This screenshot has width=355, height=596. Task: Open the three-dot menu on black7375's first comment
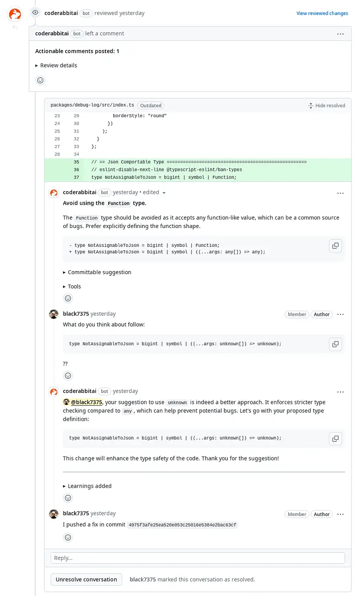[x=341, y=314]
